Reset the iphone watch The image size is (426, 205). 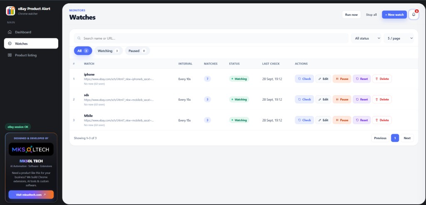pos(362,79)
